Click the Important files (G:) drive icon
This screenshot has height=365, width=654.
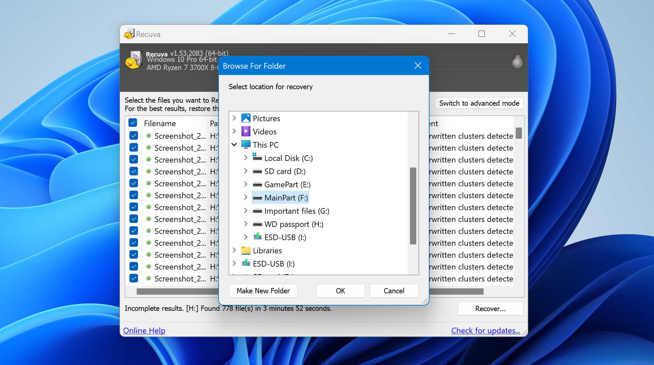coord(257,211)
